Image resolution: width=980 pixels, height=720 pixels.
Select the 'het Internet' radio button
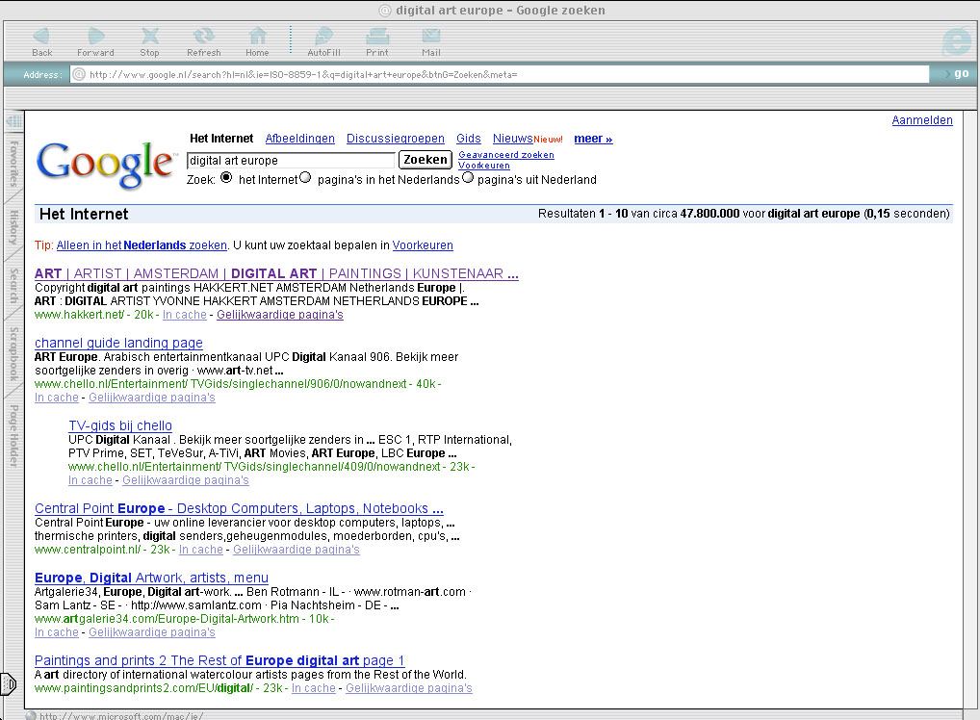pyautogui.click(x=226, y=178)
